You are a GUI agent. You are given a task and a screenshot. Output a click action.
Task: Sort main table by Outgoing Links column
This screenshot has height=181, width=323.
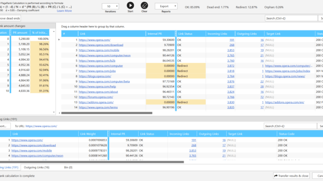[250, 34]
